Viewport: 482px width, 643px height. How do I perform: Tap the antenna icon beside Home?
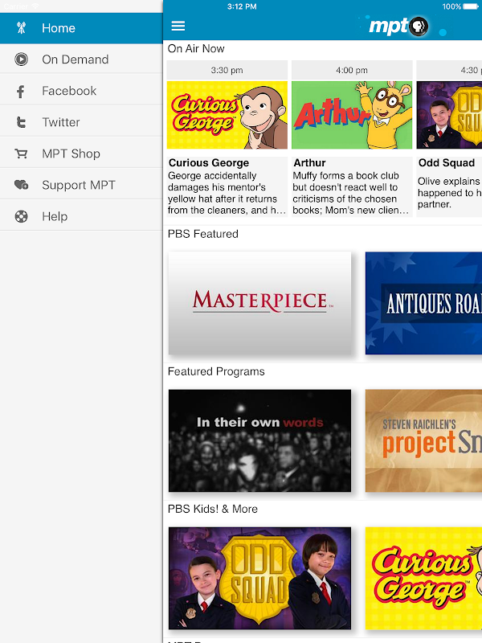(x=22, y=28)
